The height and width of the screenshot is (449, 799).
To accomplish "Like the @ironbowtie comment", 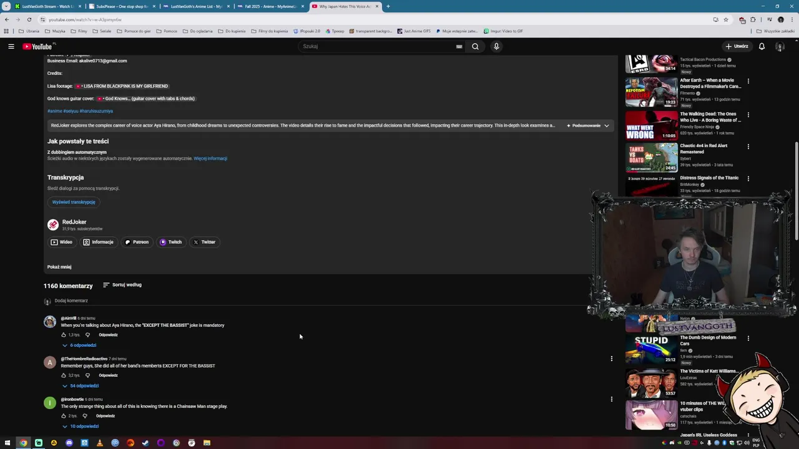I will (64, 416).
